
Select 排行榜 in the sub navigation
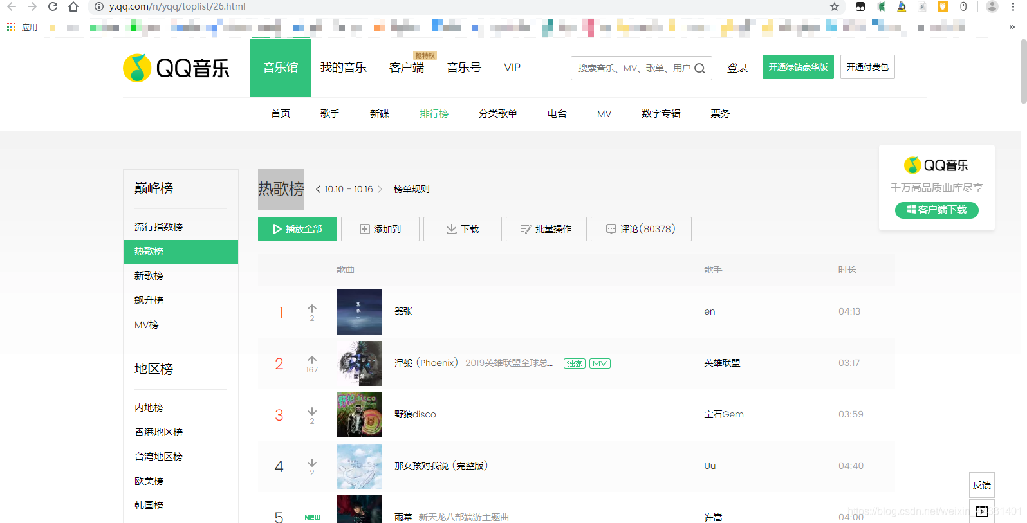coord(434,114)
